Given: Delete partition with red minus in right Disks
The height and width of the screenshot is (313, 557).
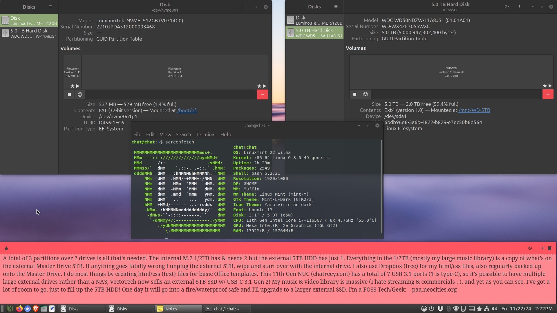Looking at the screenshot, I should (548, 94).
